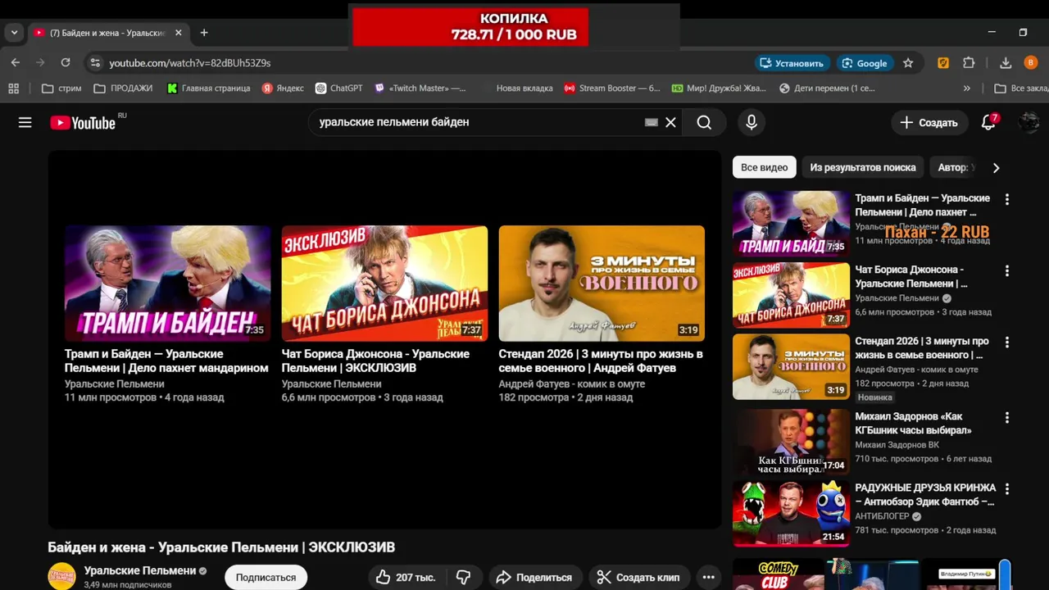The height and width of the screenshot is (590, 1049).
Task: Open sidebar title Чат Бориса Джонсона
Action: (911, 276)
